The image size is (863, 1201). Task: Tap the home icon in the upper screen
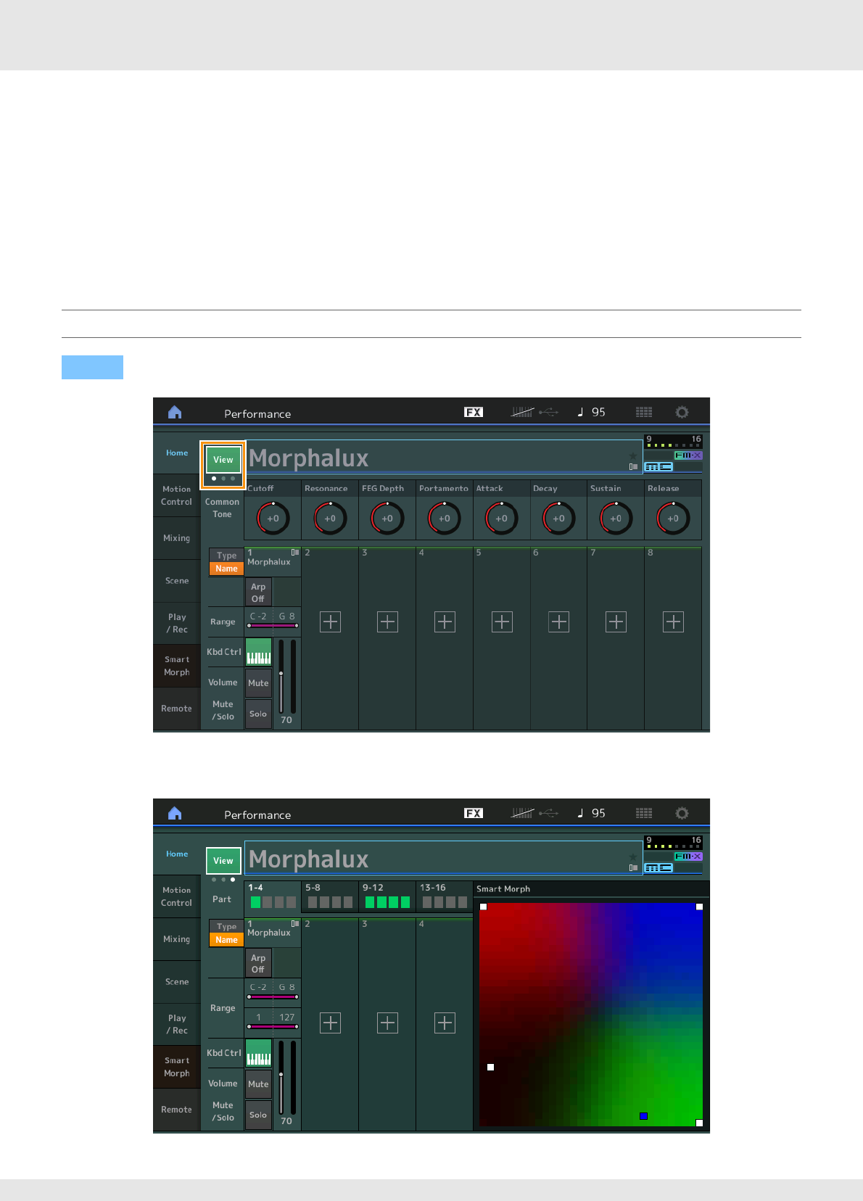point(175,412)
